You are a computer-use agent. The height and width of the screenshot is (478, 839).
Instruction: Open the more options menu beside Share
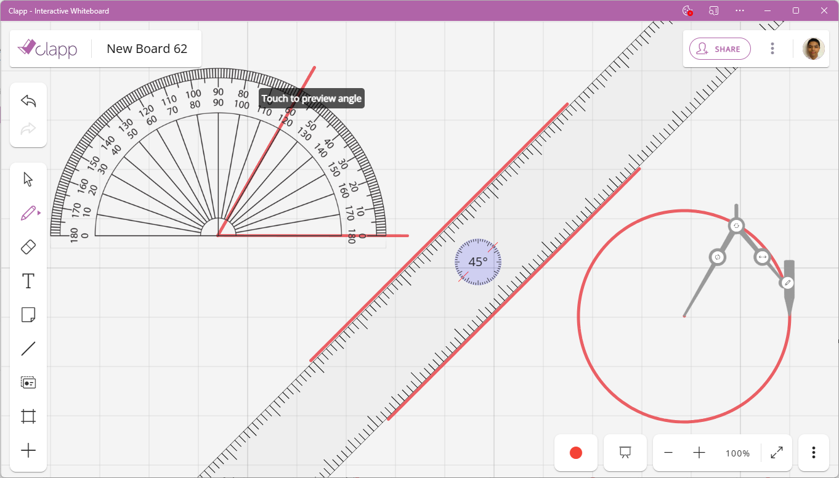(x=772, y=48)
